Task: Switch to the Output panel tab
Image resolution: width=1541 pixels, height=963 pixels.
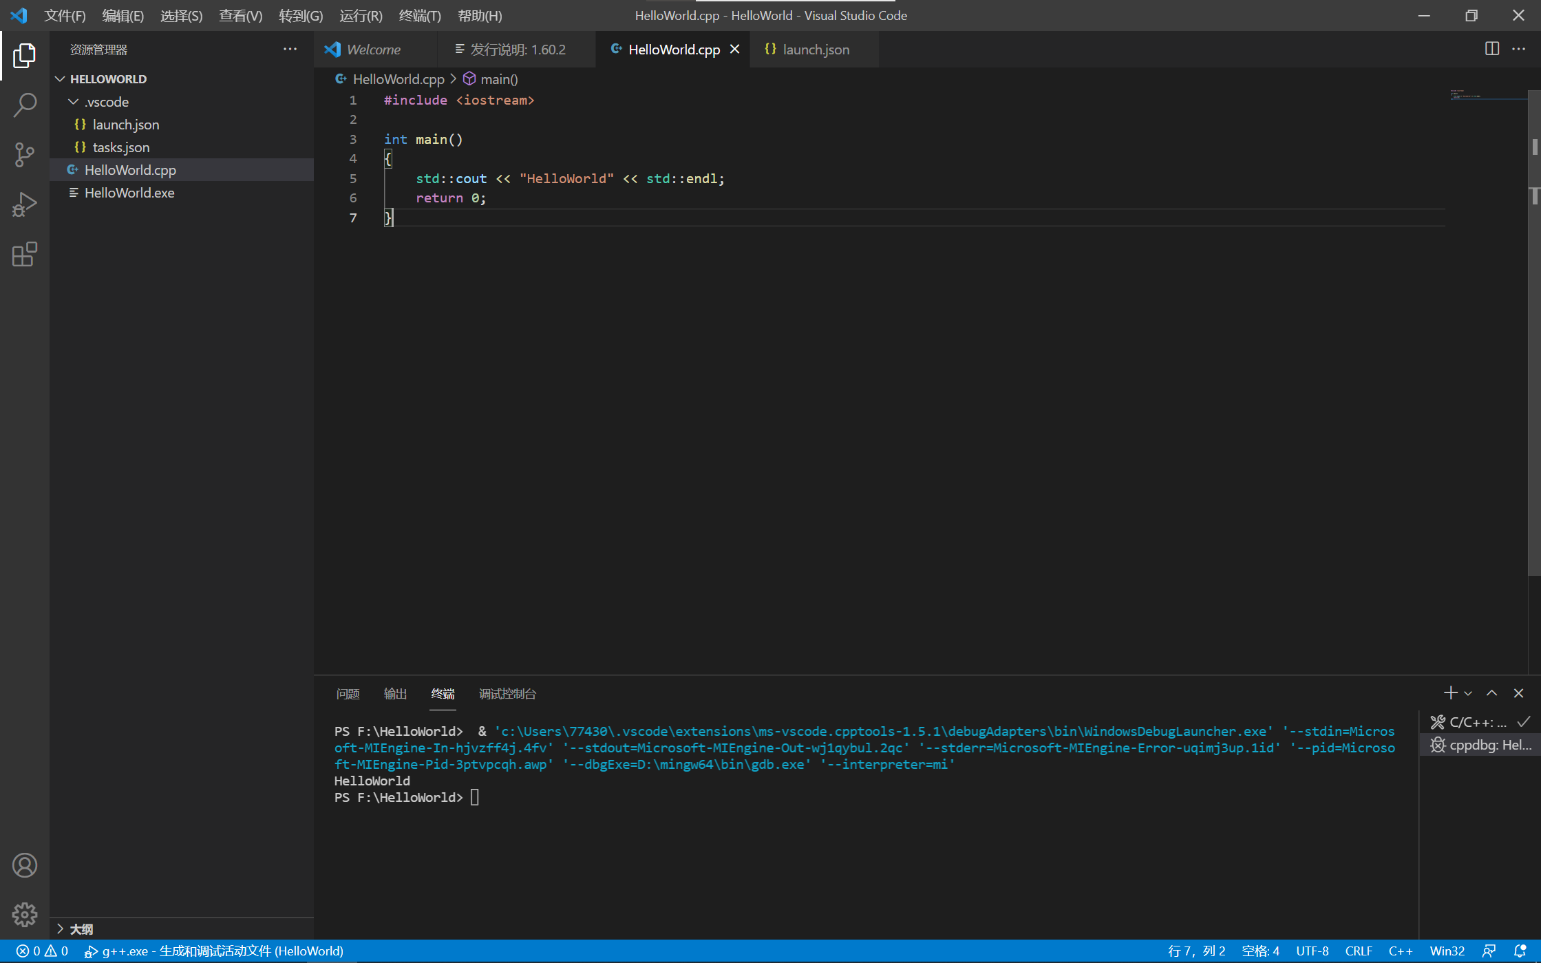Action: click(x=395, y=694)
